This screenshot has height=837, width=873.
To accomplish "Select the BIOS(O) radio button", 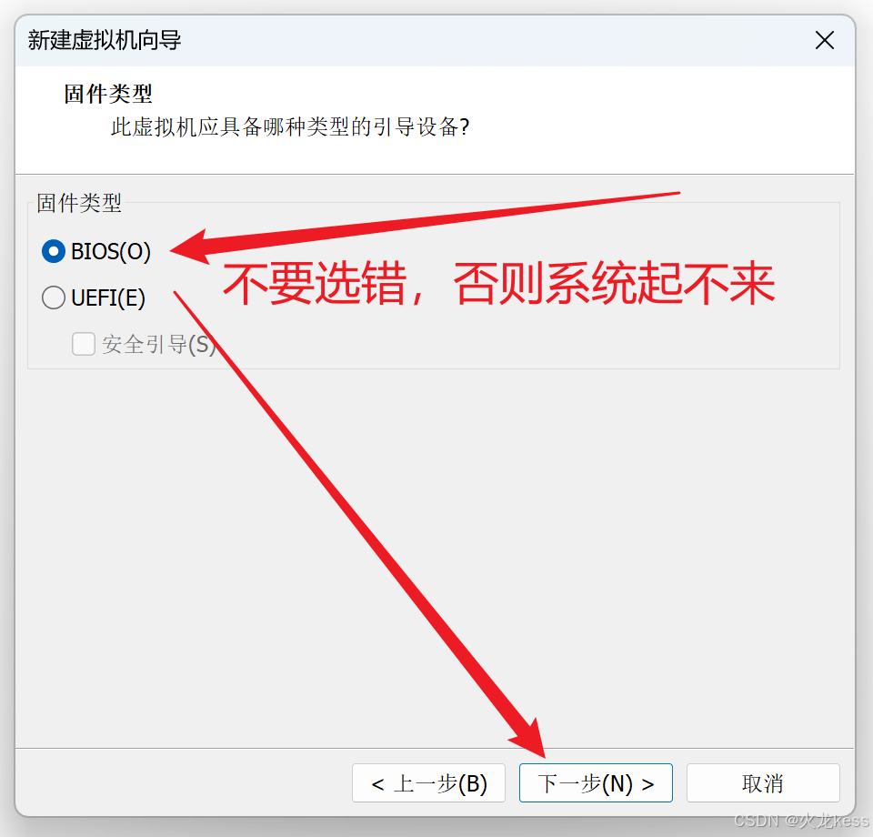I will pyautogui.click(x=54, y=252).
